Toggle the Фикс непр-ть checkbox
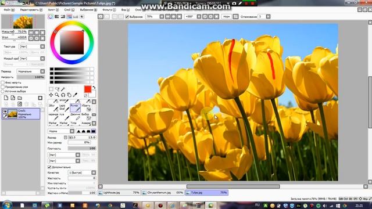This screenshot has height=209, width=372. click(x=2, y=82)
